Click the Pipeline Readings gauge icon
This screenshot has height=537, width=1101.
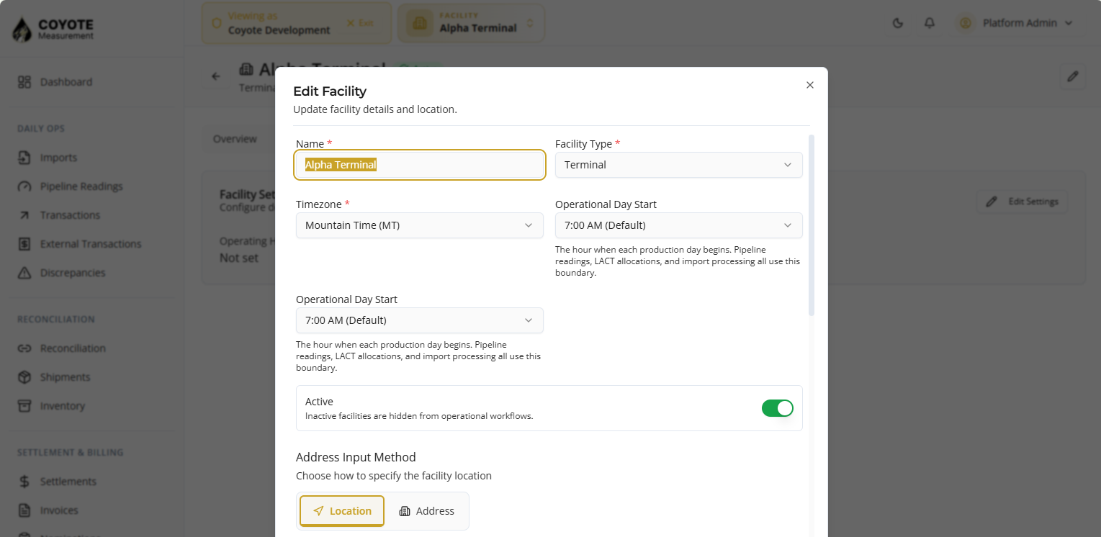[24, 186]
